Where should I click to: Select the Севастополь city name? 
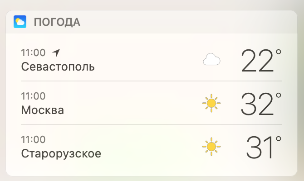[x=58, y=67]
